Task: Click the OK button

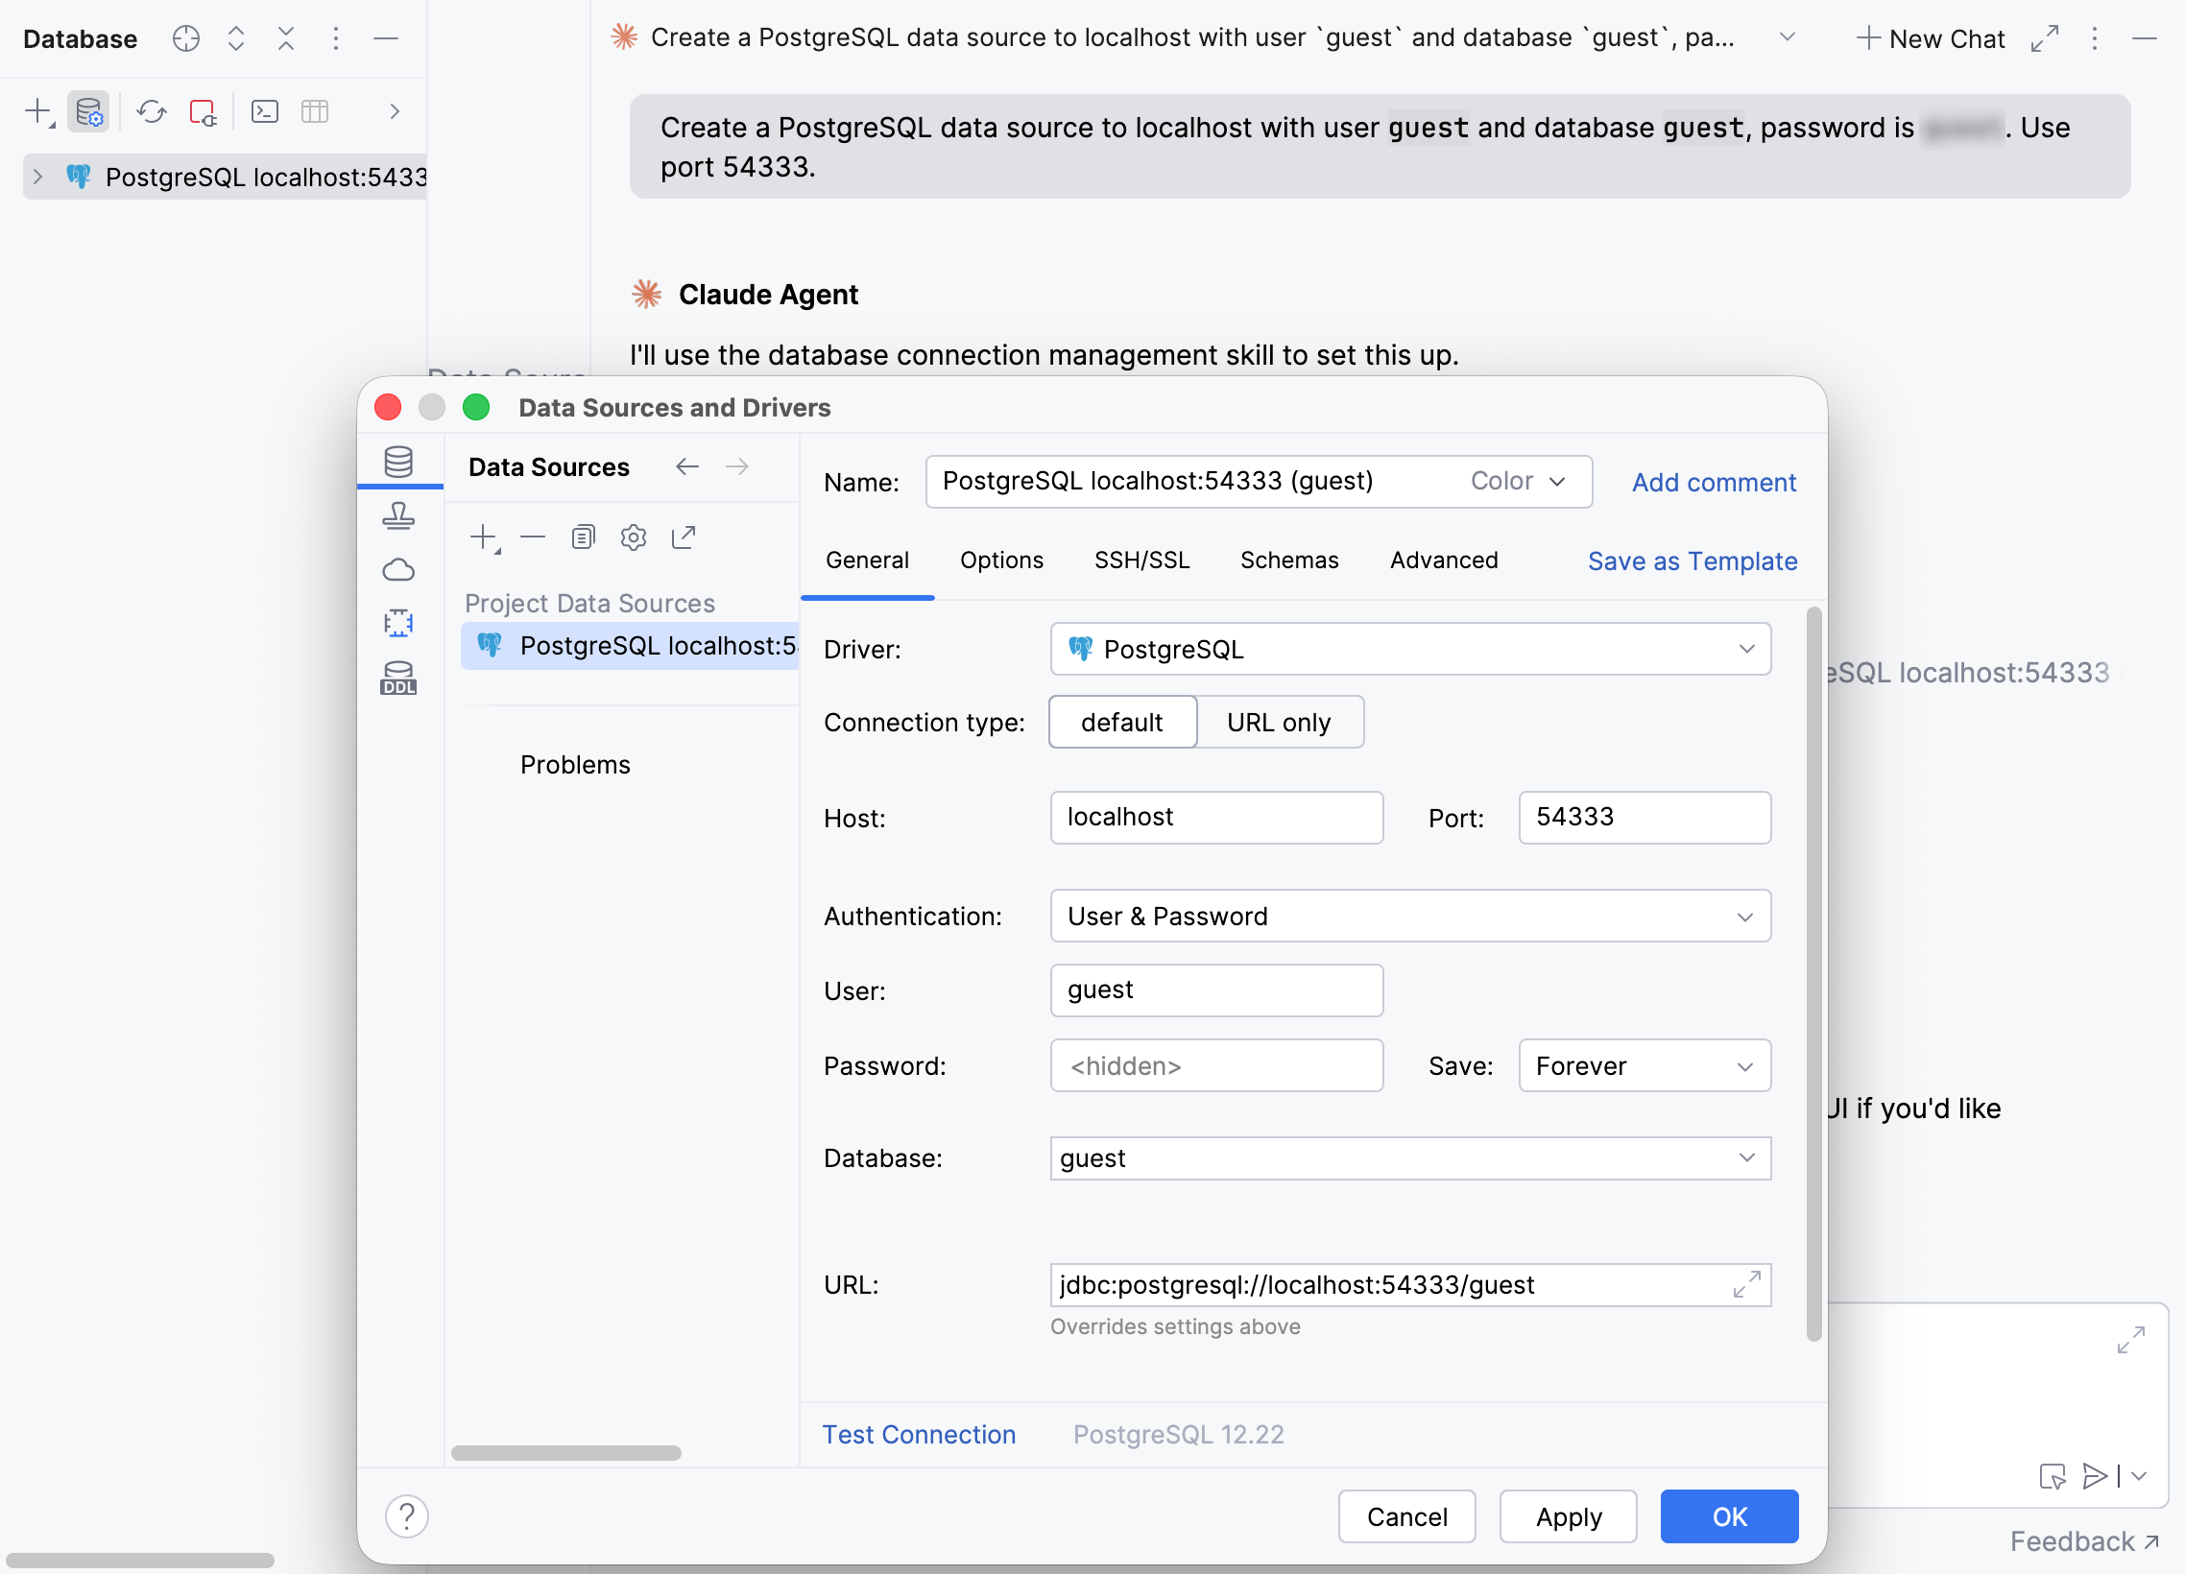Action: coord(1729,1517)
